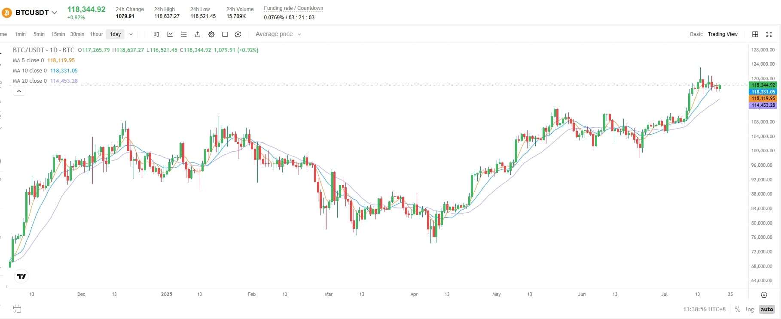
Task: Select the 1hour timeframe
Action: pyautogui.click(x=96, y=34)
